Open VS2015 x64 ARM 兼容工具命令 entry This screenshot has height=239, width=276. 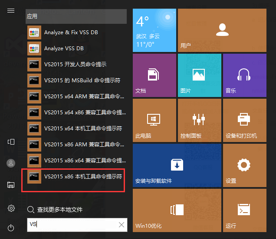point(76,97)
